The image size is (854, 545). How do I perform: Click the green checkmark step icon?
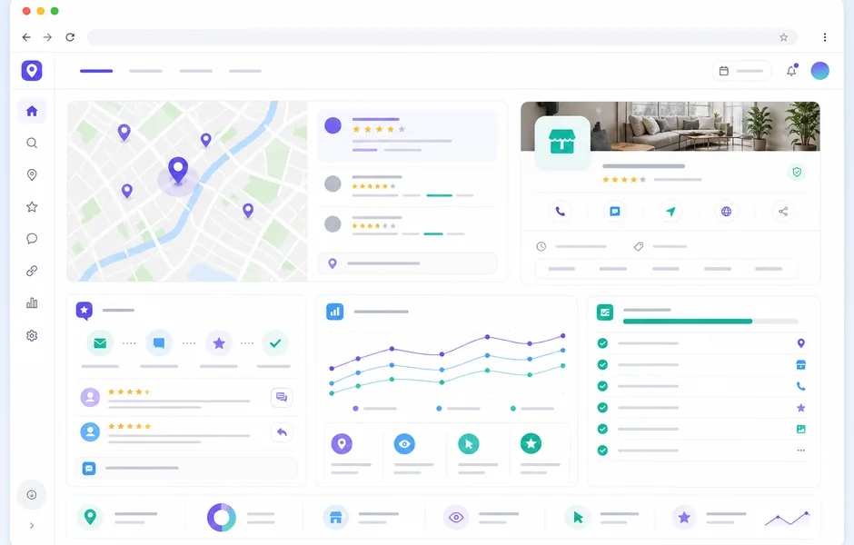pyautogui.click(x=275, y=343)
